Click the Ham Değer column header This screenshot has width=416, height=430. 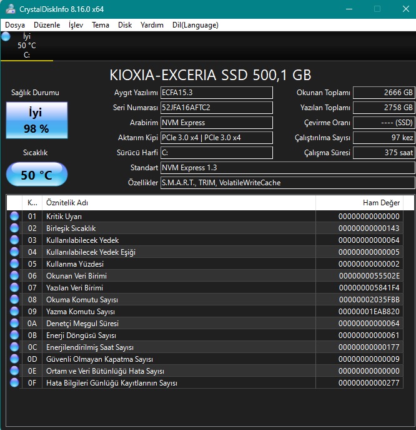tap(359, 203)
